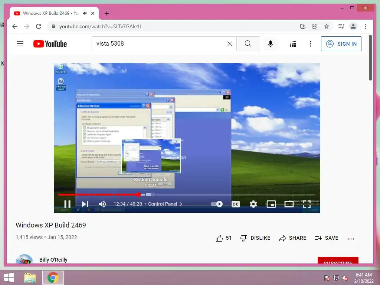Go forward in browser history

[x=27, y=26]
